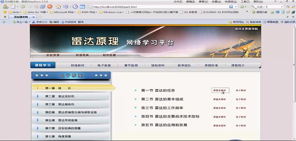This screenshot has height=141, width=296.
Task: Expand Links for 中国 bookmark folder
Action: pos(36,12)
